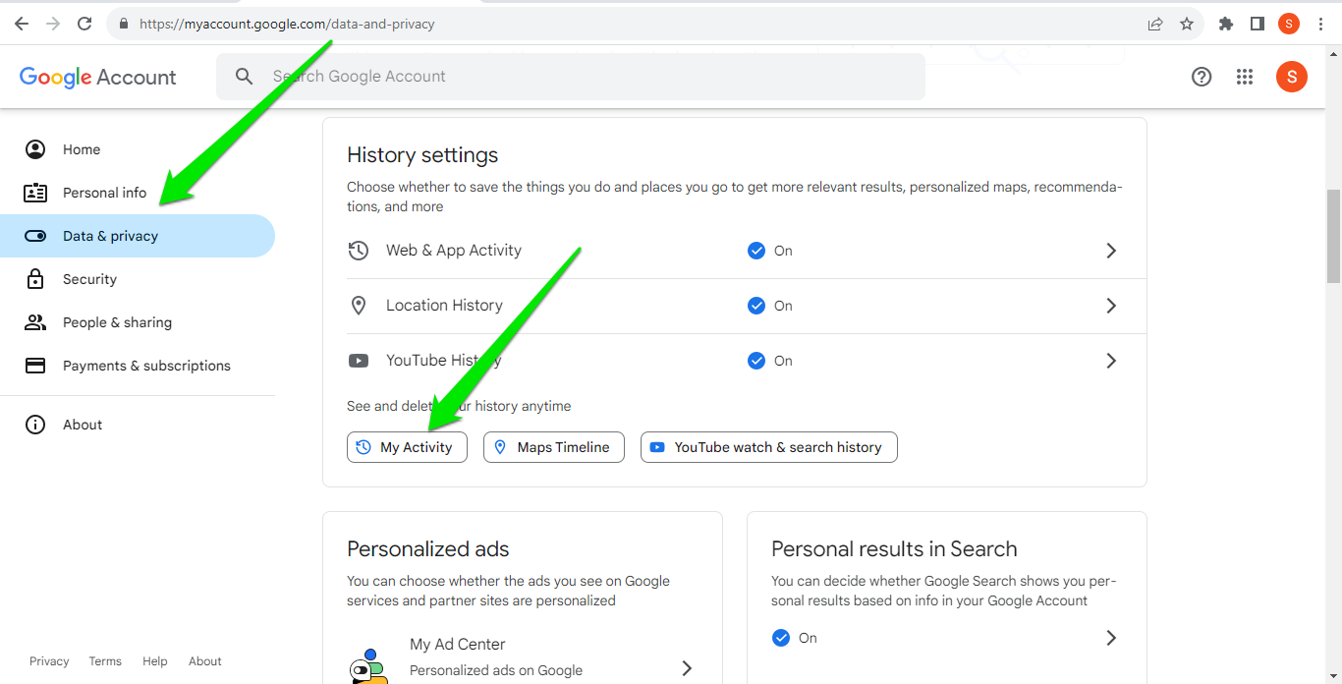Screen dimensions: 1342x684
Task: Click the People & sharing icon
Action: [35, 322]
